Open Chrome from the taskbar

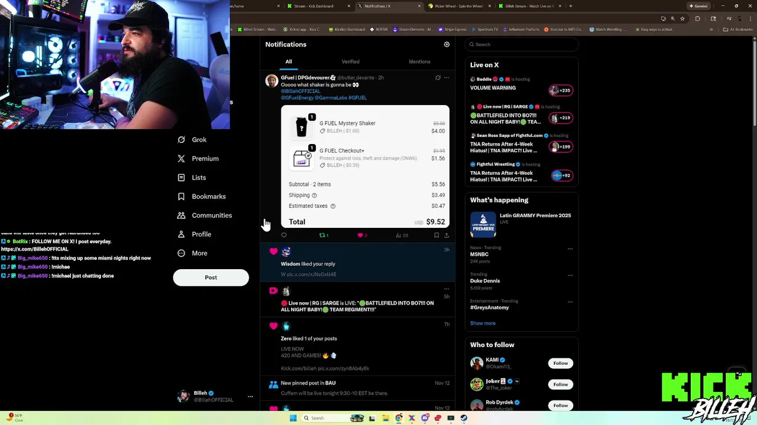pos(399,418)
